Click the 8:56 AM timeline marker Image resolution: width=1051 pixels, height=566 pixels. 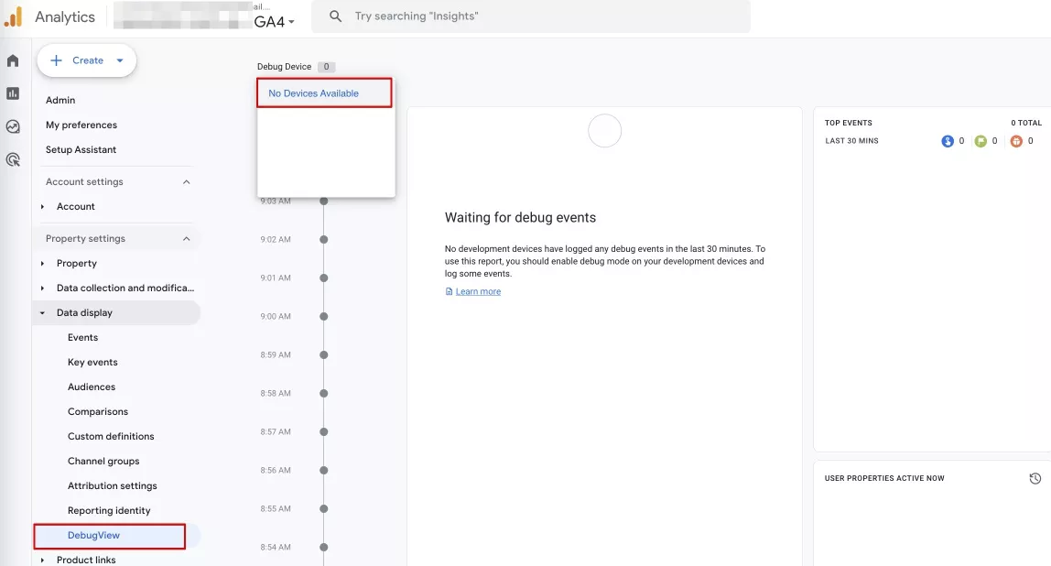[324, 470]
